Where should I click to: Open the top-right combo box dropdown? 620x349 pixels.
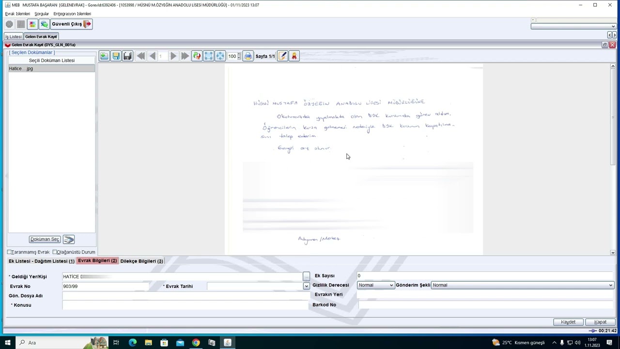(x=613, y=27)
